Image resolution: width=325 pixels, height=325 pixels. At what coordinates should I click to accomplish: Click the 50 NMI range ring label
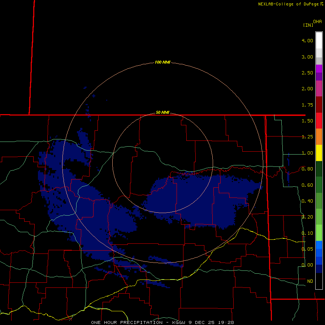[162, 112]
